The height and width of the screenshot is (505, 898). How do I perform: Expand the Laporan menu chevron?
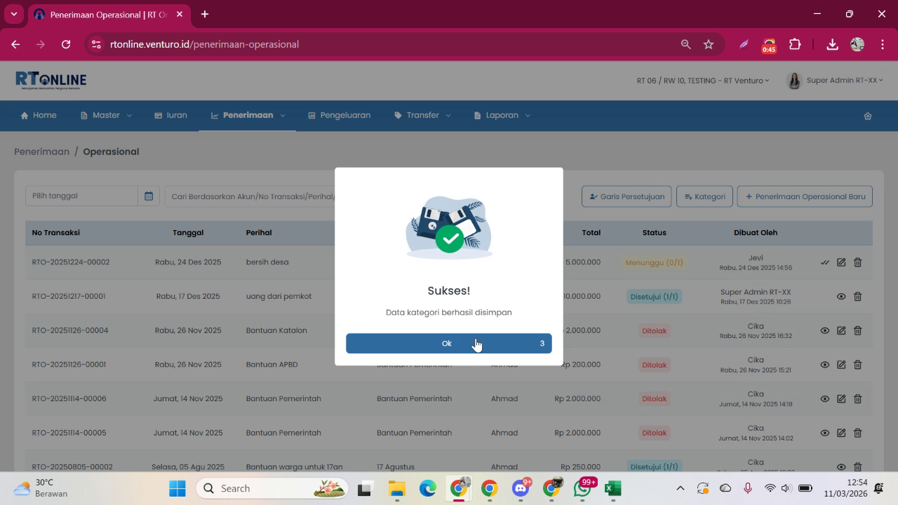click(x=528, y=116)
